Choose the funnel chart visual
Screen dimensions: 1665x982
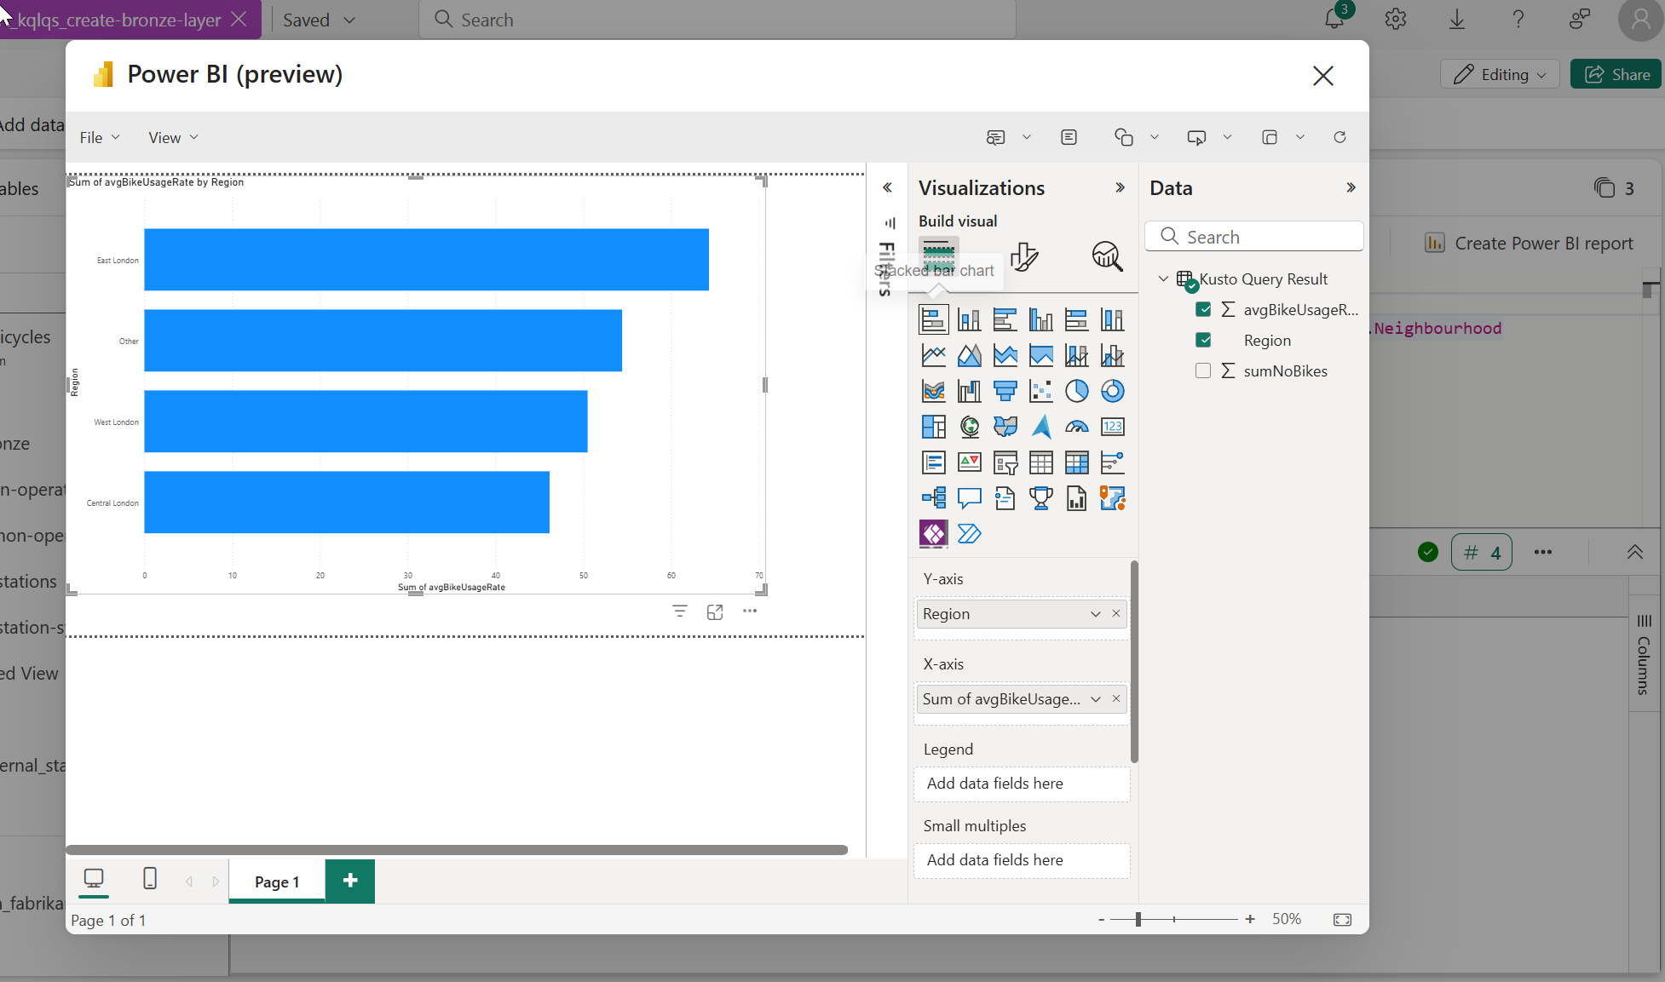pyautogui.click(x=1005, y=391)
